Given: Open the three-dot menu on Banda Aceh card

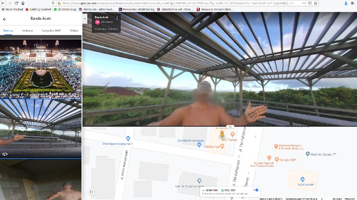Looking at the screenshot, I should tap(117, 18).
